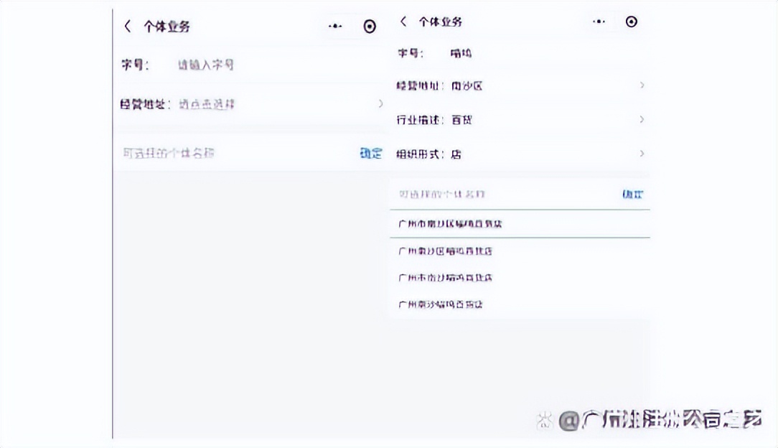Screen dimensions: 778x448
Task: Expand the 经营地址 selector on the left page
Action: pos(251,104)
